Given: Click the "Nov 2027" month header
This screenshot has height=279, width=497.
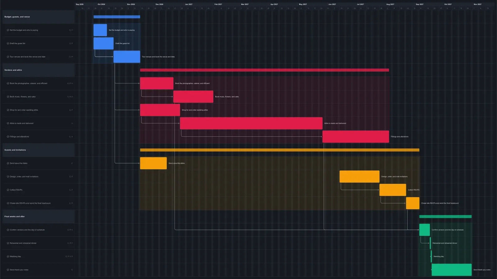Looking at the screenshot, I should (x=477, y=4).
